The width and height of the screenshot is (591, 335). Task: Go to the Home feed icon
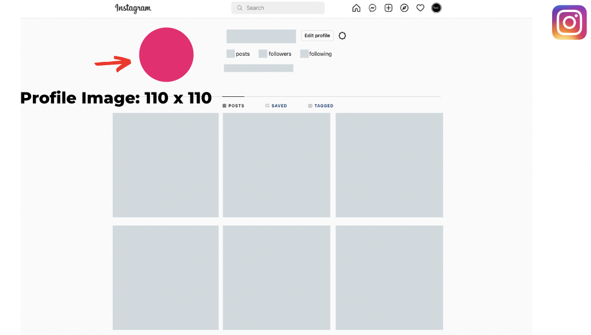(356, 8)
